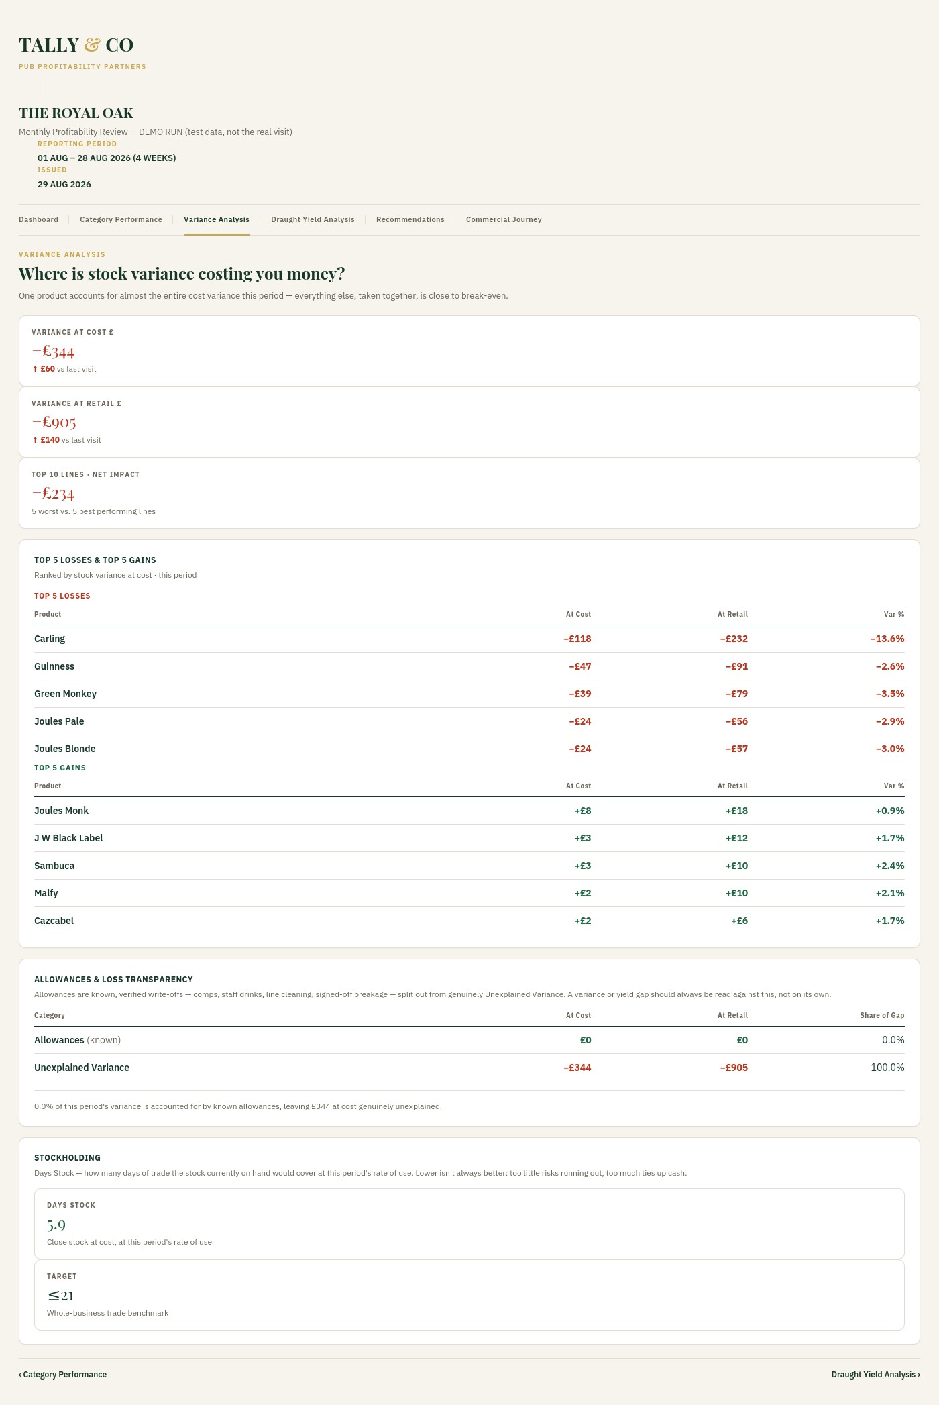This screenshot has height=1405, width=939.
Task: Open the Commercial Journey tab
Action: point(504,219)
